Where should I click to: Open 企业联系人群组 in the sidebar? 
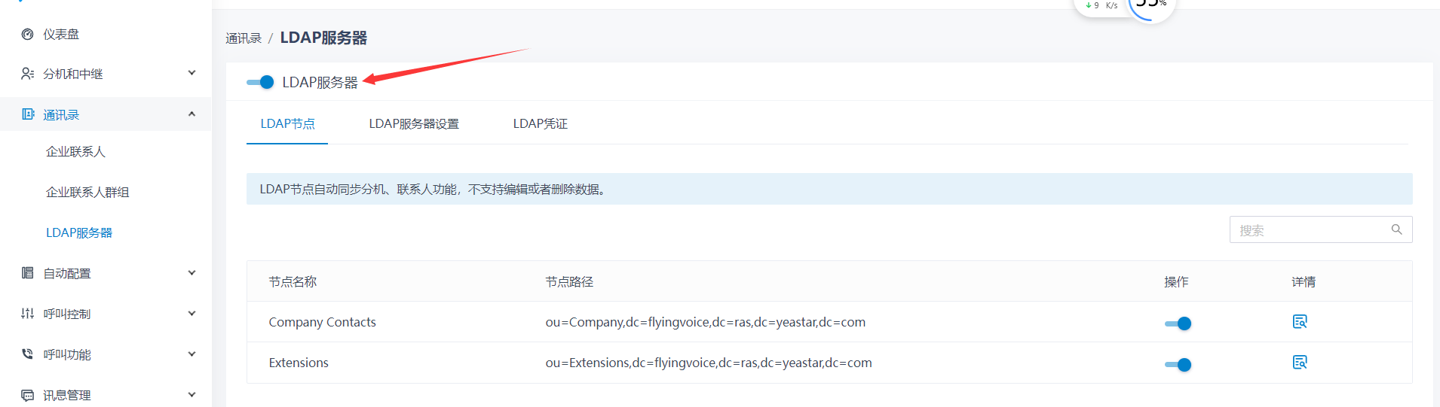tap(87, 193)
